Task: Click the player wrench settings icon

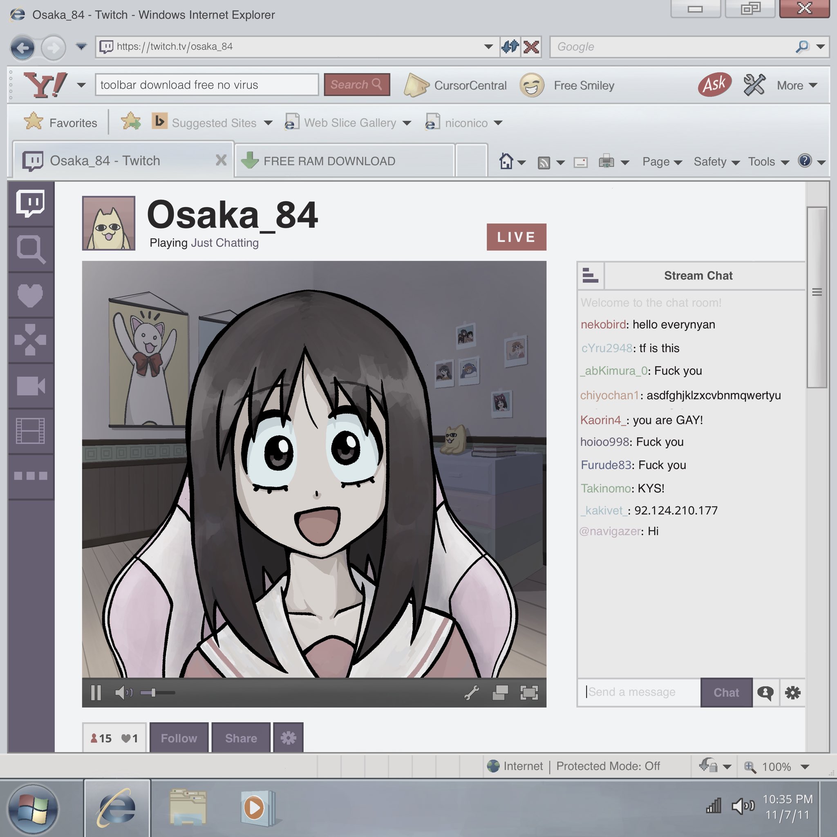Action: 471,692
